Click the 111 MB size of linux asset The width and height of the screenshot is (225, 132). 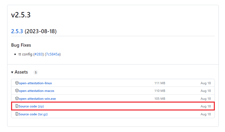click(x=160, y=83)
